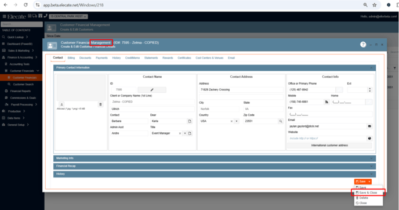Click the dial icon beside Home phone

click(369, 102)
